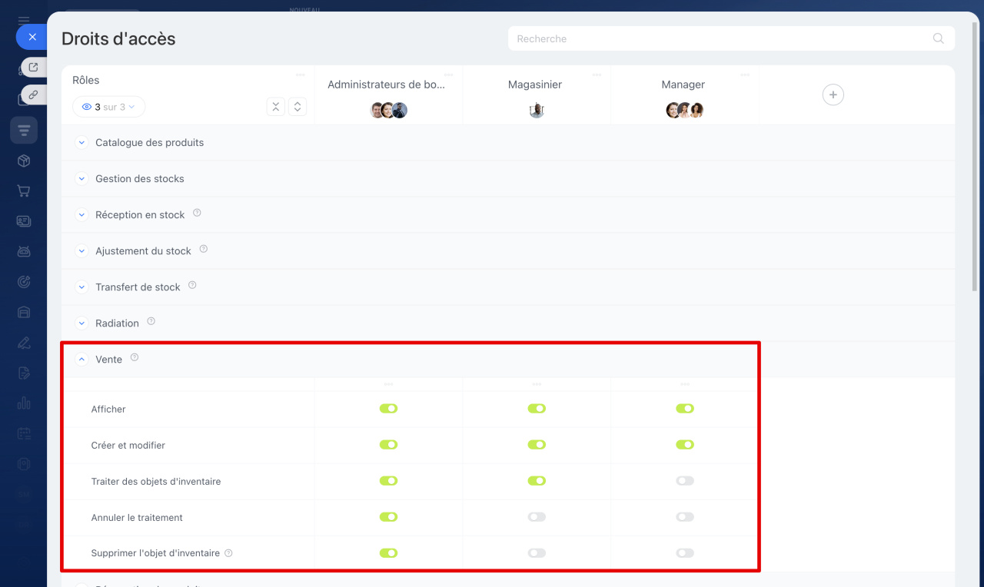Toggle Afficher for Administrateurs
The height and width of the screenshot is (587, 984).
pyautogui.click(x=388, y=409)
